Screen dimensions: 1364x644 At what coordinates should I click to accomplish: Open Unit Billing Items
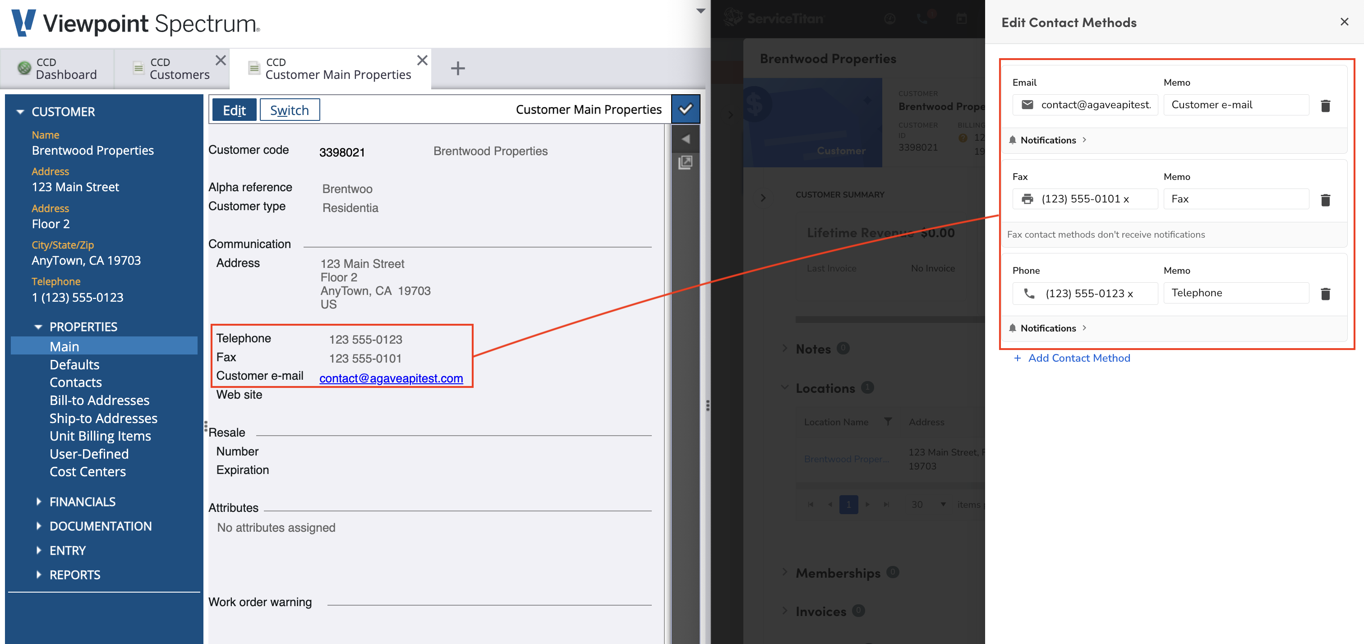(100, 436)
